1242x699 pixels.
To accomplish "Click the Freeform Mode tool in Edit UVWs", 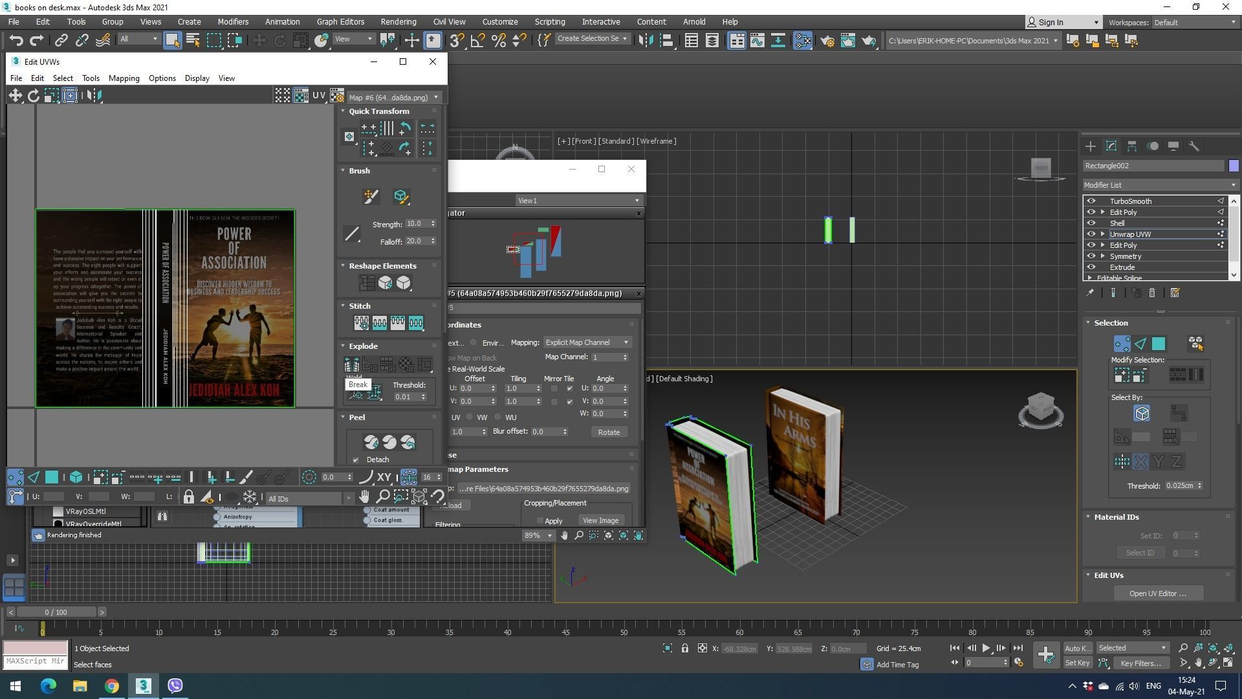I will point(70,96).
